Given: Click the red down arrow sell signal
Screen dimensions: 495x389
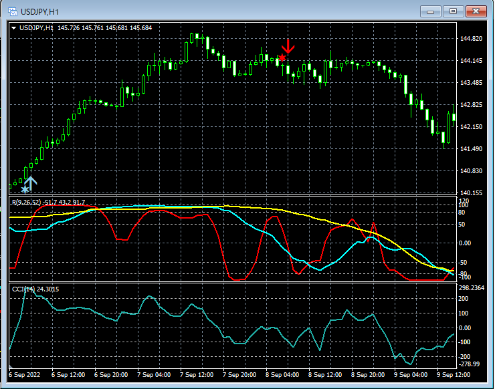Looking at the screenshot, I should click(288, 47).
